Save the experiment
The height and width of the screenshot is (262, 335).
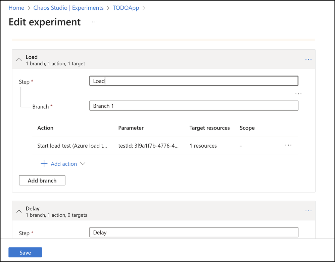[x=25, y=253]
